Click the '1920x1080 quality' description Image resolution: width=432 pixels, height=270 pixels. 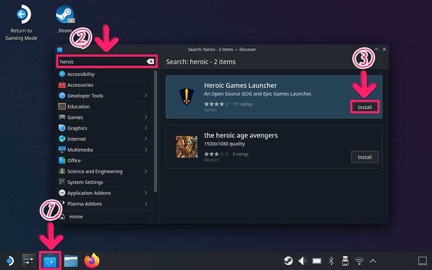[224, 144]
